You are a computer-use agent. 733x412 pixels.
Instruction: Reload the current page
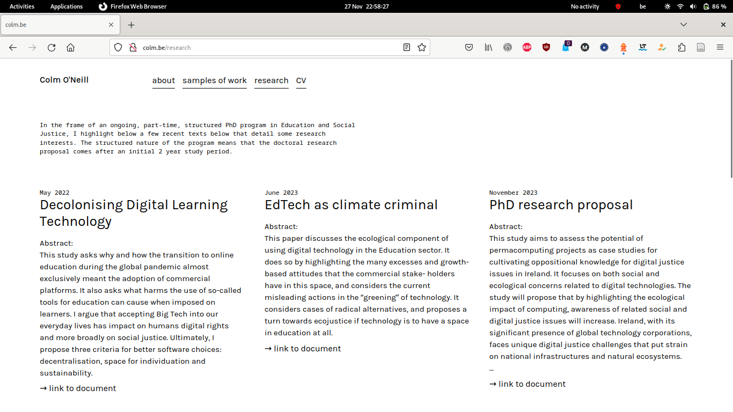tap(52, 47)
